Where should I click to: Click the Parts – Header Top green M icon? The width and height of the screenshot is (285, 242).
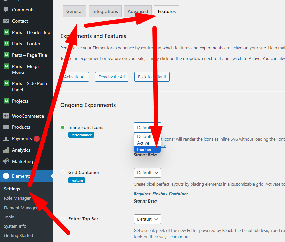click(x=6, y=32)
